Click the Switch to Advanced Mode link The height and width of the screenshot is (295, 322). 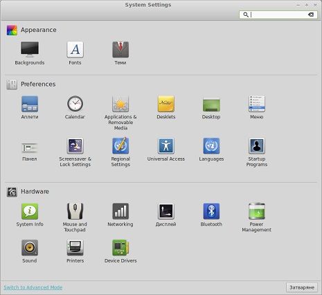(33, 287)
